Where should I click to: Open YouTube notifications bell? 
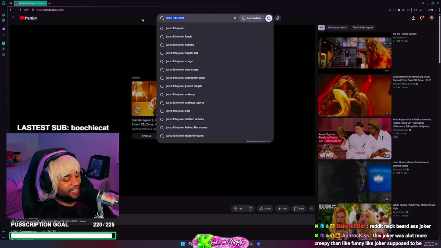[x=422, y=18]
